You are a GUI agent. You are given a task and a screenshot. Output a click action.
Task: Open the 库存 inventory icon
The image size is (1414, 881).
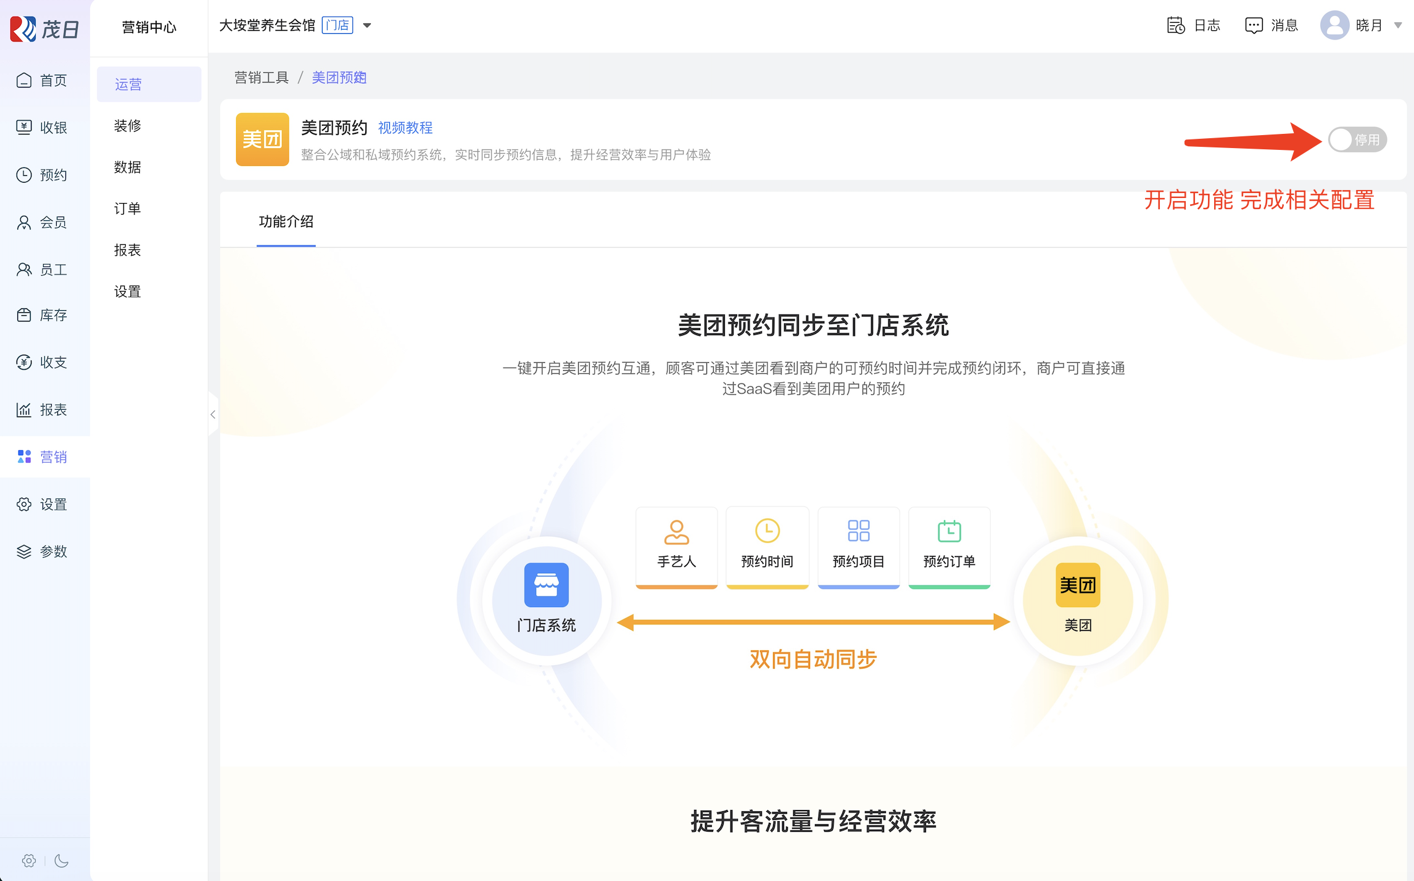[24, 315]
